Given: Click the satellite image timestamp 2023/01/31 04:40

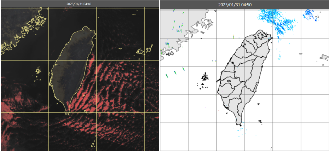Looking at the screenshot, I should (x=79, y=4).
